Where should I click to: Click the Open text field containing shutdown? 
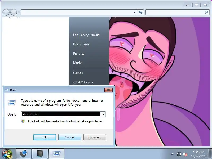61,114
